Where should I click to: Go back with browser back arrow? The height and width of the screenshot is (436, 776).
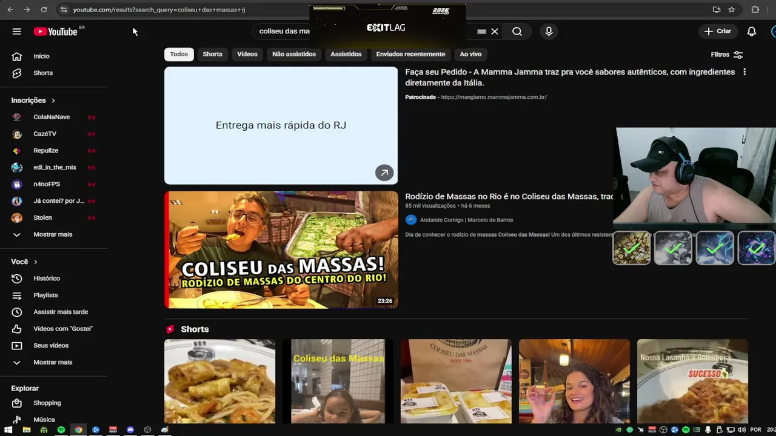tap(10, 10)
